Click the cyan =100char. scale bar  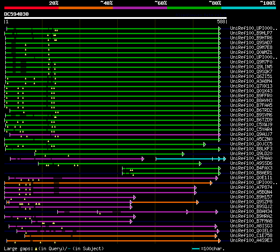(196, 248)
